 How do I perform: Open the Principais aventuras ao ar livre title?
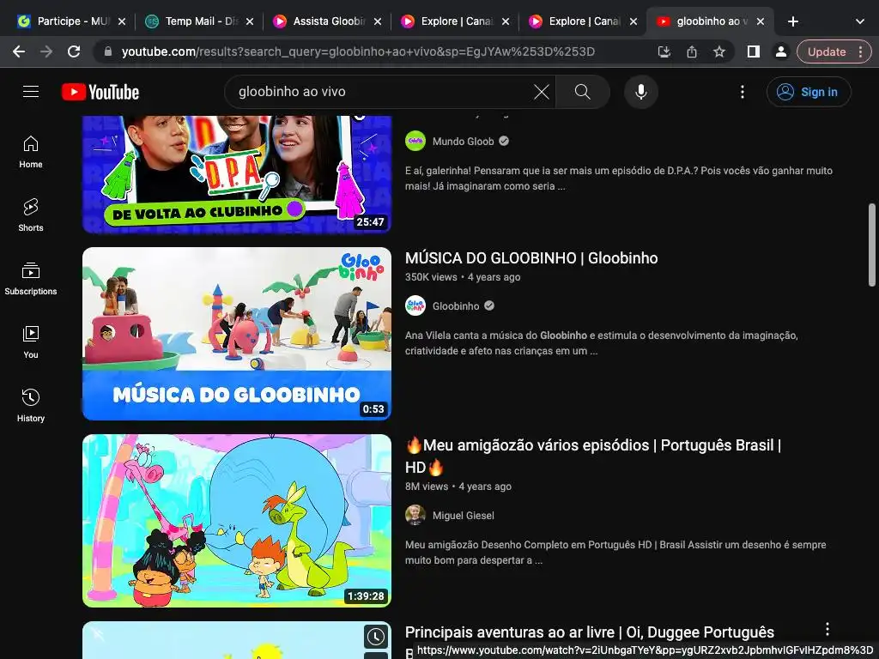[x=589, y=632]
